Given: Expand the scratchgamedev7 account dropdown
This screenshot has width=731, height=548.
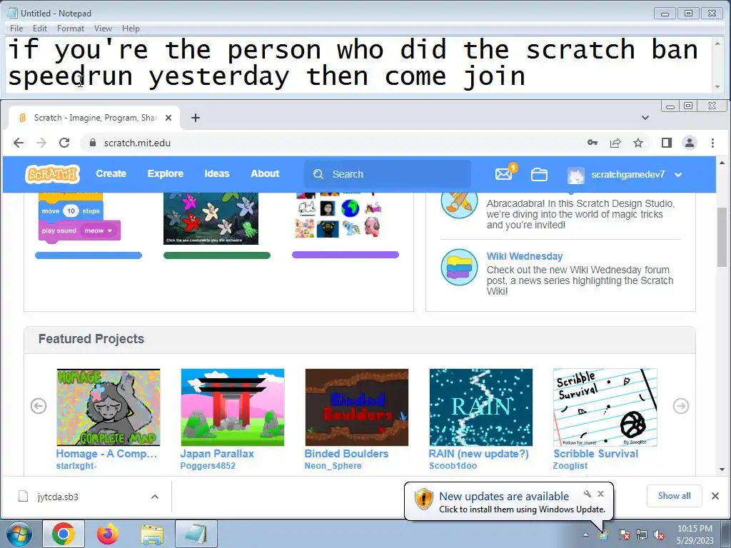Looking at the screenshot, I should tap(678, 175).
